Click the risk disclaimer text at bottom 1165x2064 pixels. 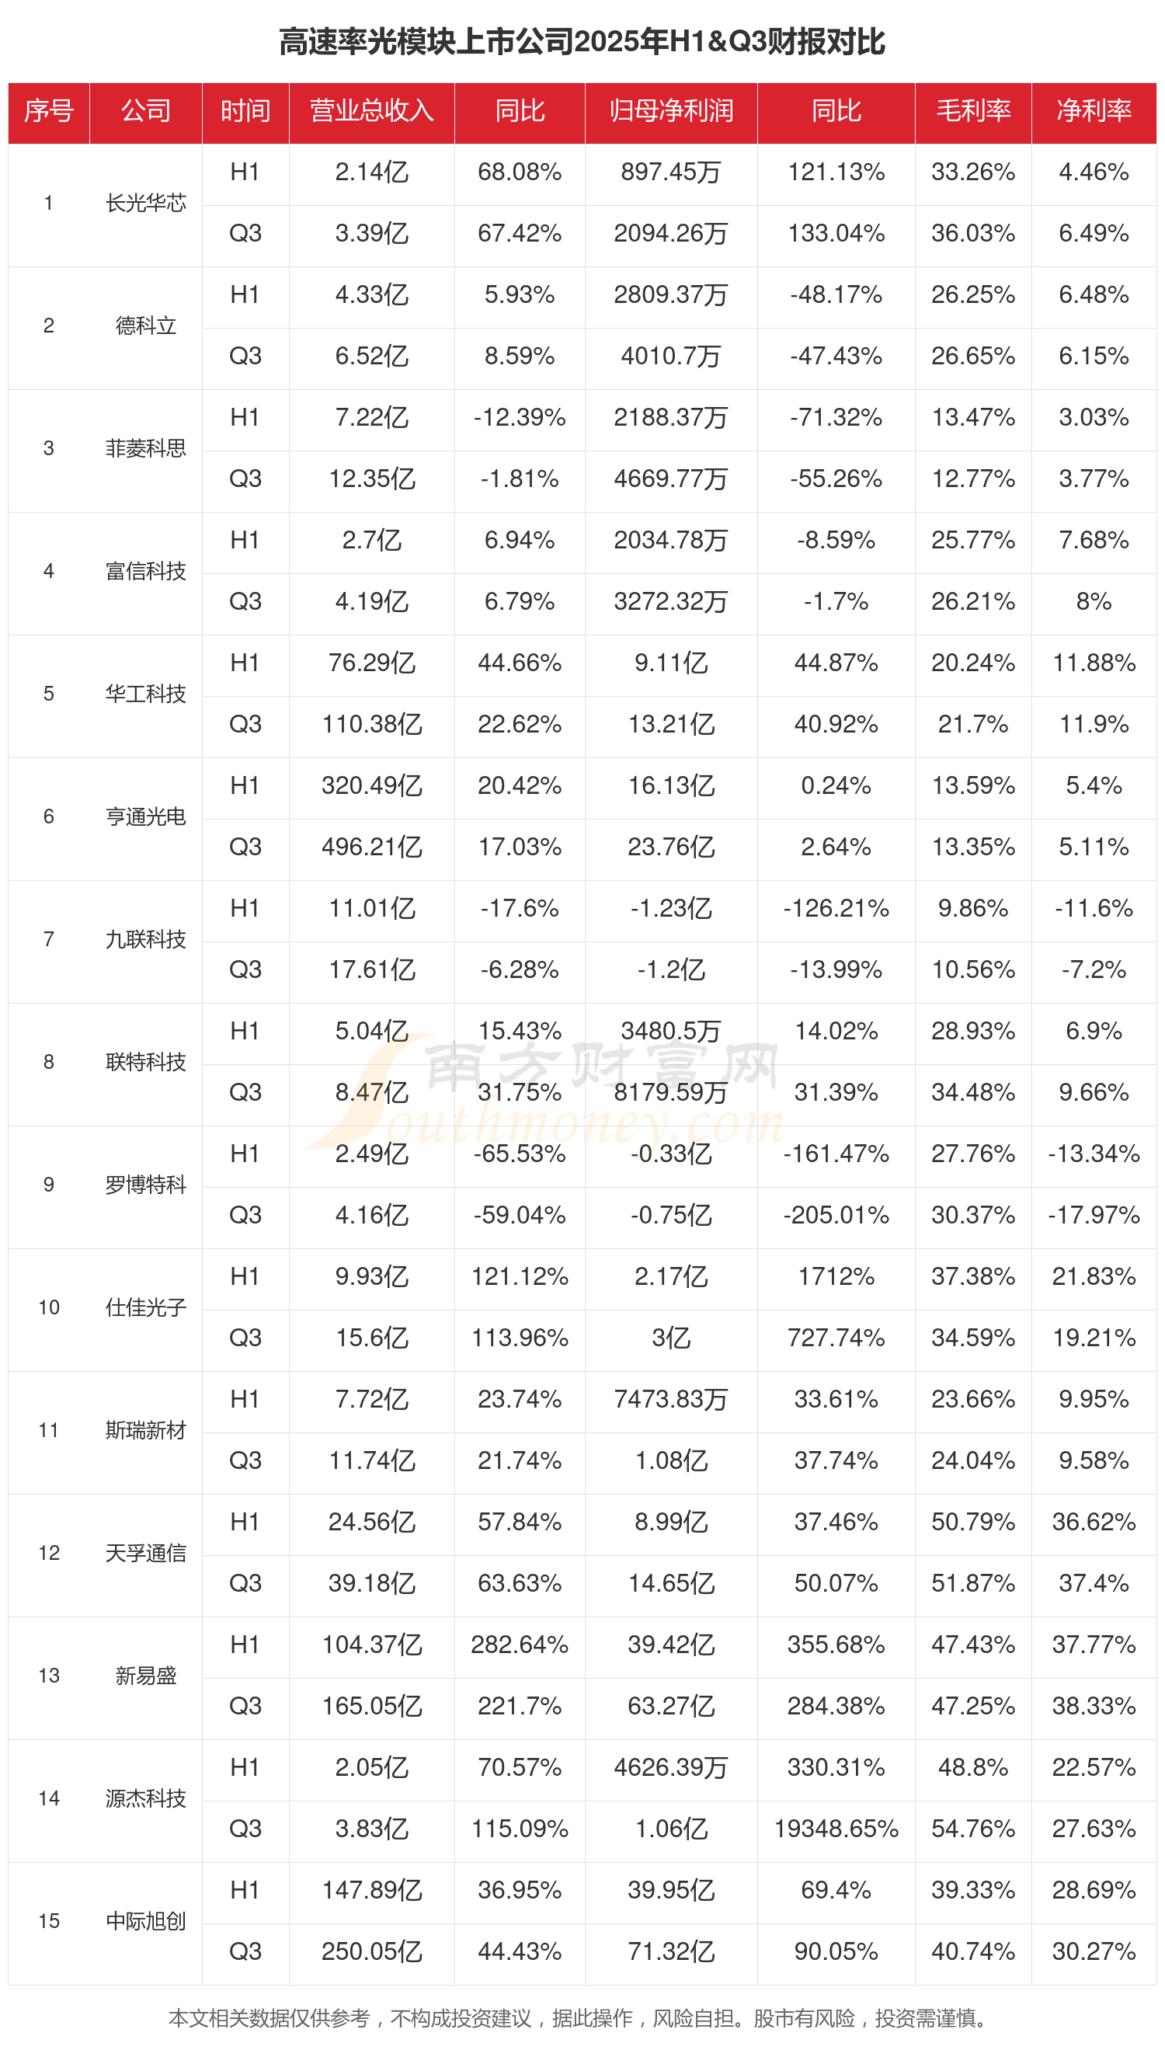(x=577, y=2017)
